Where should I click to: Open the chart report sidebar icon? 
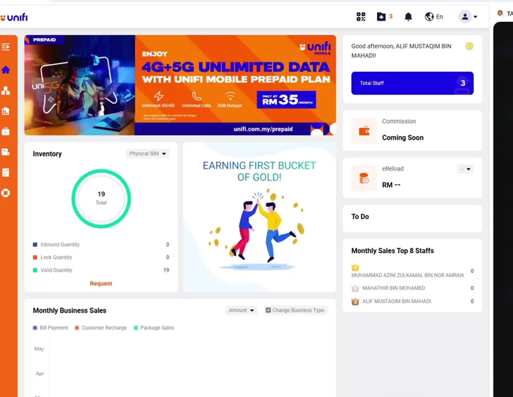5,172
